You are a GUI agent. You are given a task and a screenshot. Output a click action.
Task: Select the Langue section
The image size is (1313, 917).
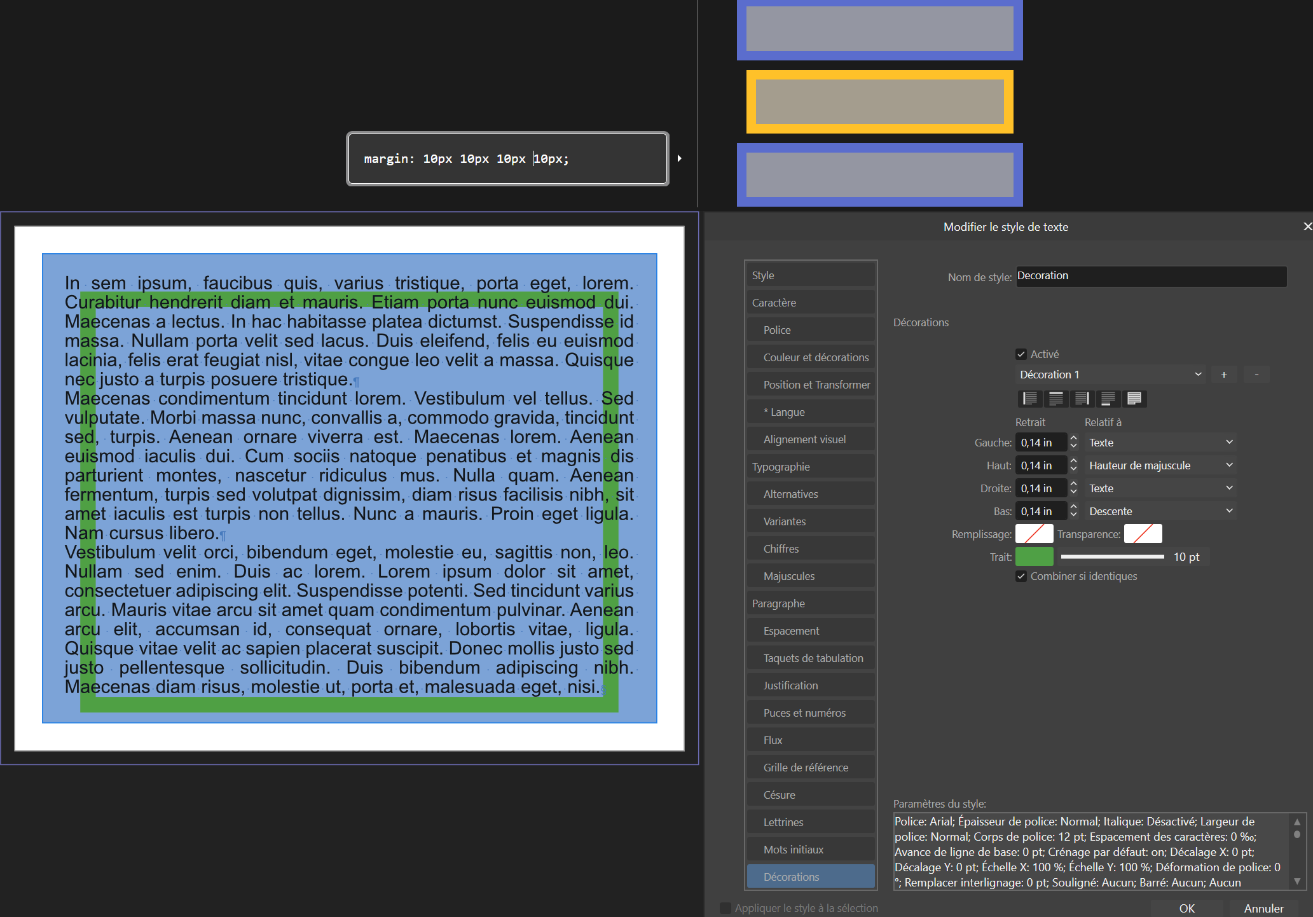[811, 412]
